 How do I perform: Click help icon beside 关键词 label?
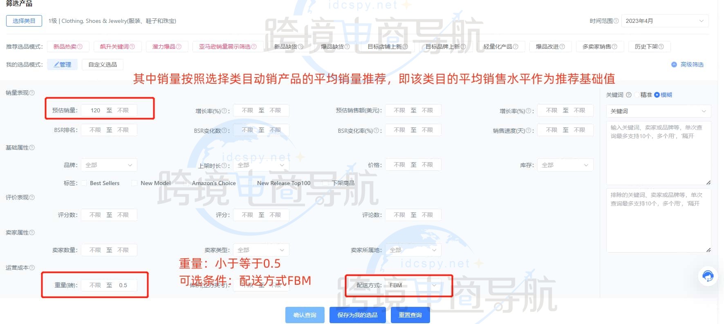coord(629,95)
